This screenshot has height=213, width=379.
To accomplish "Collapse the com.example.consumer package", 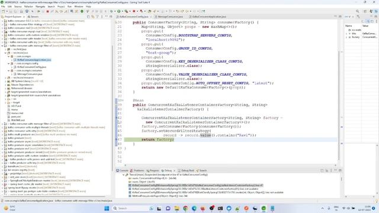I will click(x=9, y=70).
